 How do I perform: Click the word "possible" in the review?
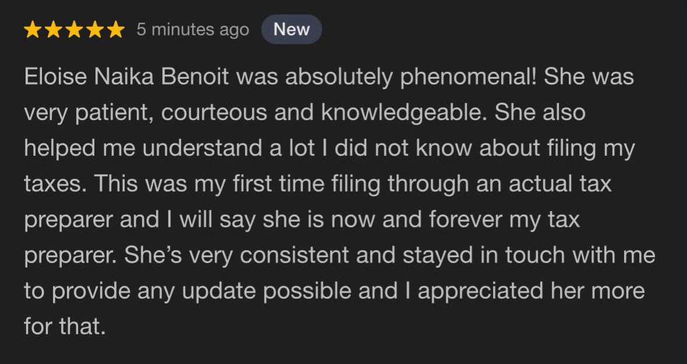[x=307, y=291]
